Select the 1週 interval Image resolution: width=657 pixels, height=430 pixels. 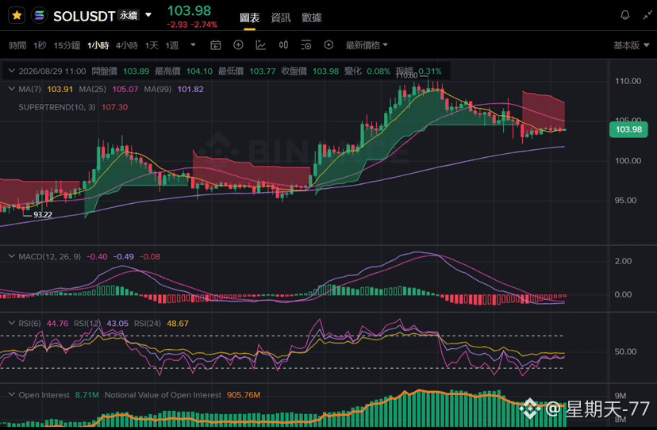172,45
